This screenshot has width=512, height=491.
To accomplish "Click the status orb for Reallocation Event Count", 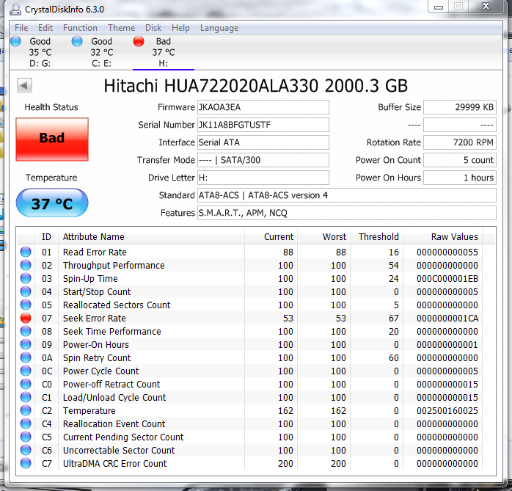I will [26, 423].
